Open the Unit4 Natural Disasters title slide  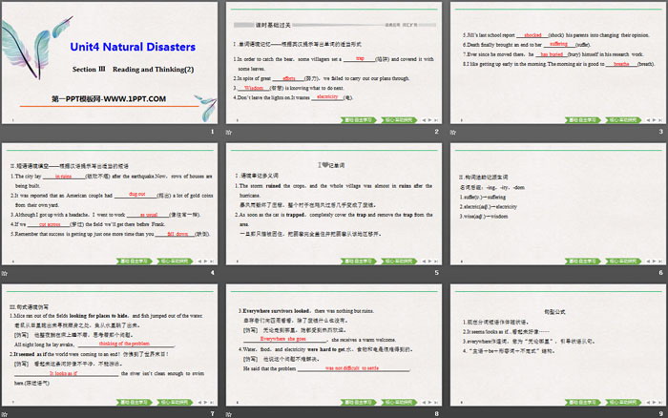[112, 63]
